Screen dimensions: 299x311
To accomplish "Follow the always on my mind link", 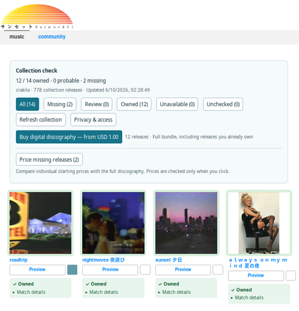I will (258, 263).
